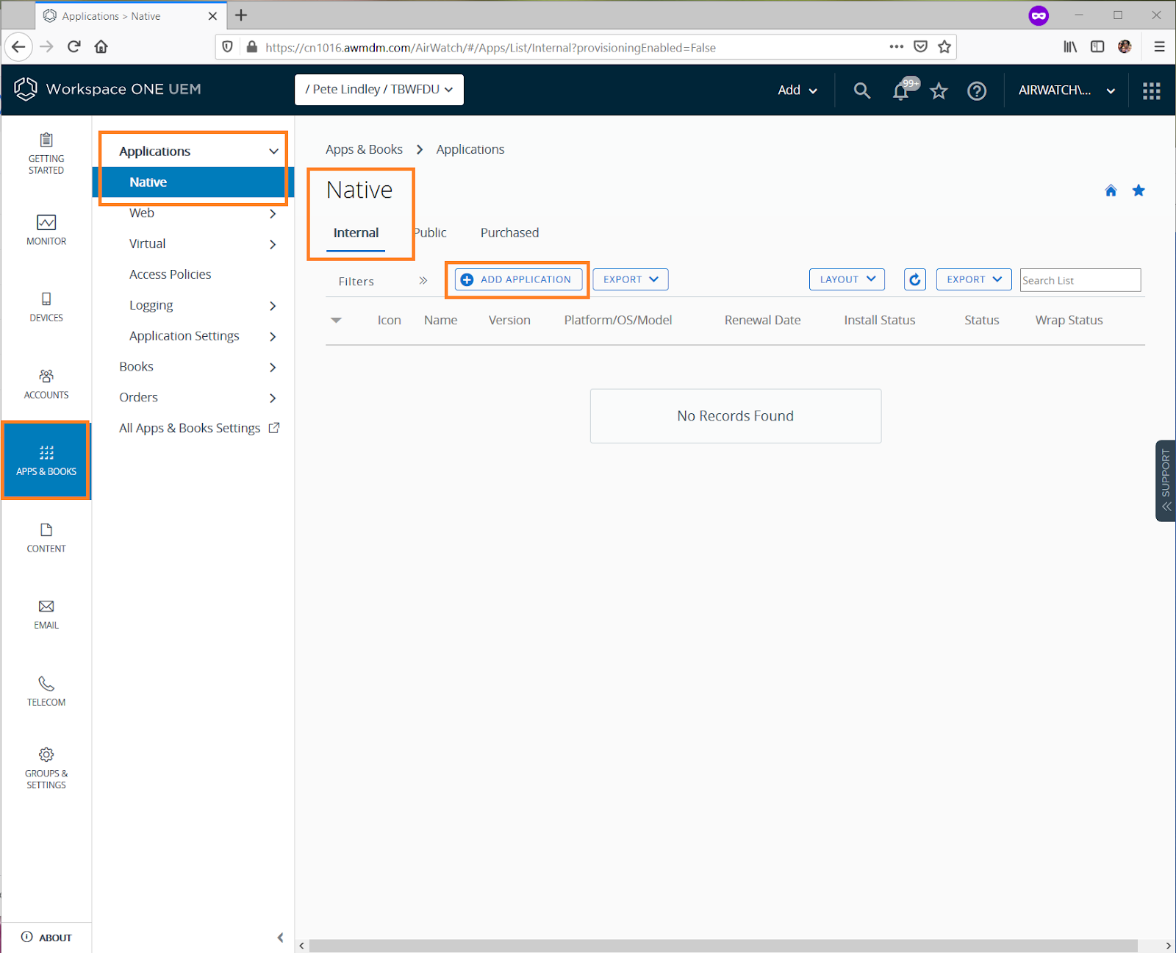Go back to previous browser page

pyautogui.click(x=18, y=47)
